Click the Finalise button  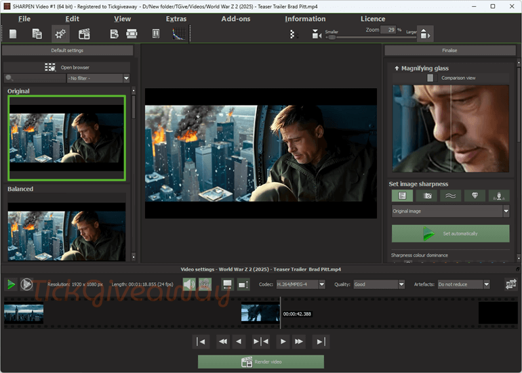click(x=449, y=51)
